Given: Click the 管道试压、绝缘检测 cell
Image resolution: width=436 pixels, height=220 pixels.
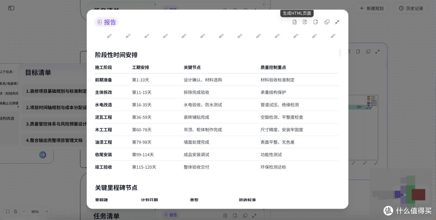Looking at the screenshot, I should (x=280, y=105).
